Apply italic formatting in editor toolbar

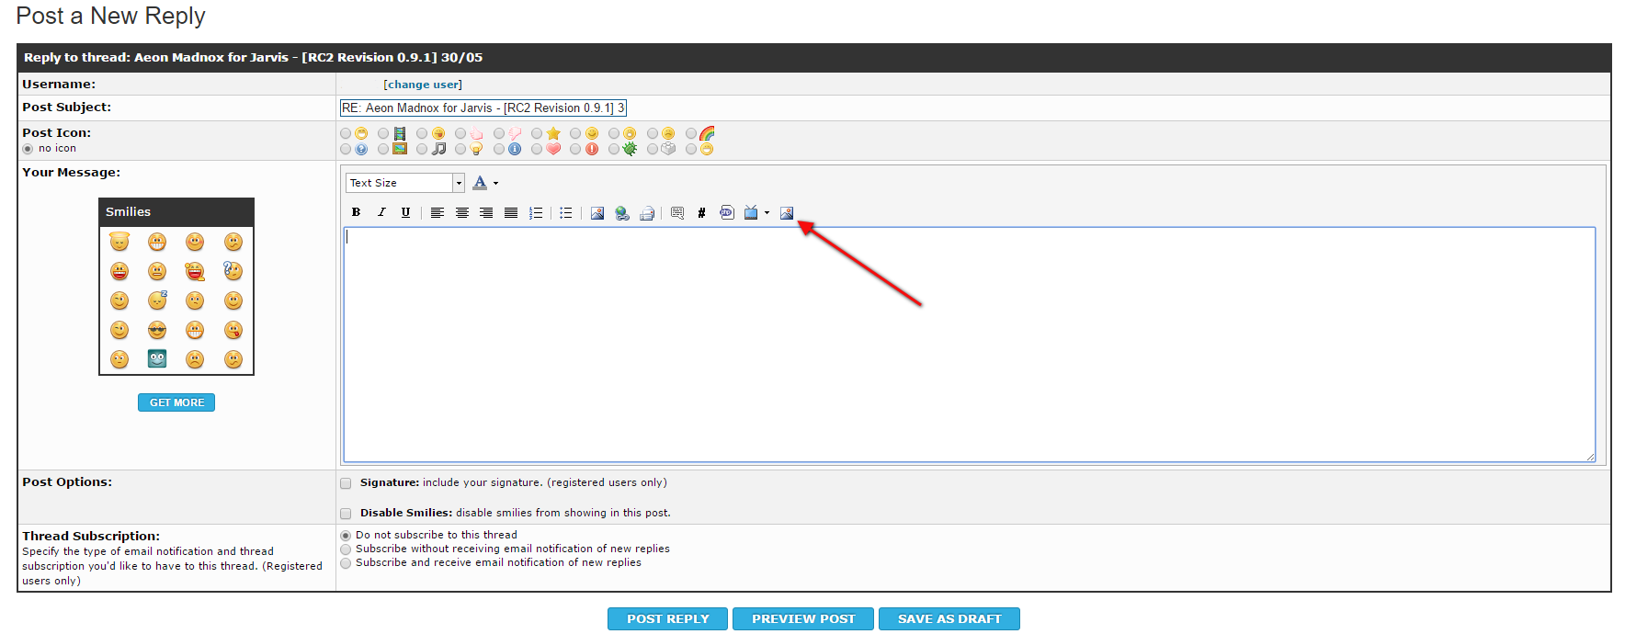pyautogui.click(x=381, y=212)
